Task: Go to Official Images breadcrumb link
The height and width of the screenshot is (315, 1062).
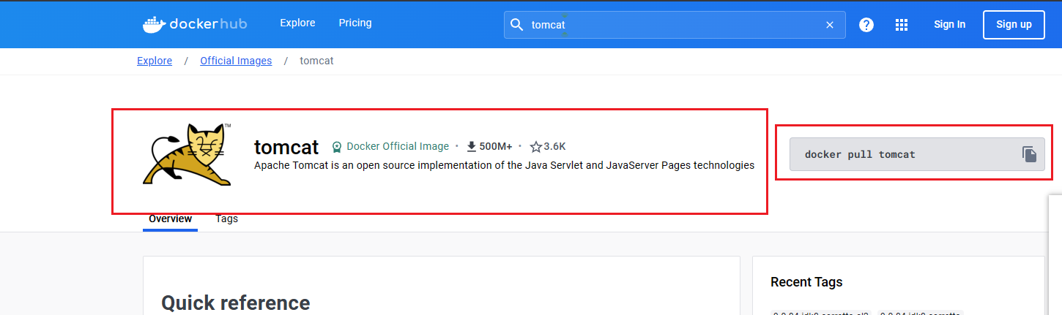Action: [x=236, y=61]
